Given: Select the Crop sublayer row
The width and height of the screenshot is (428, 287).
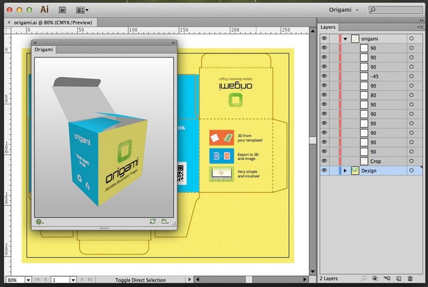Looking at the screenshot, I should 371,161.
